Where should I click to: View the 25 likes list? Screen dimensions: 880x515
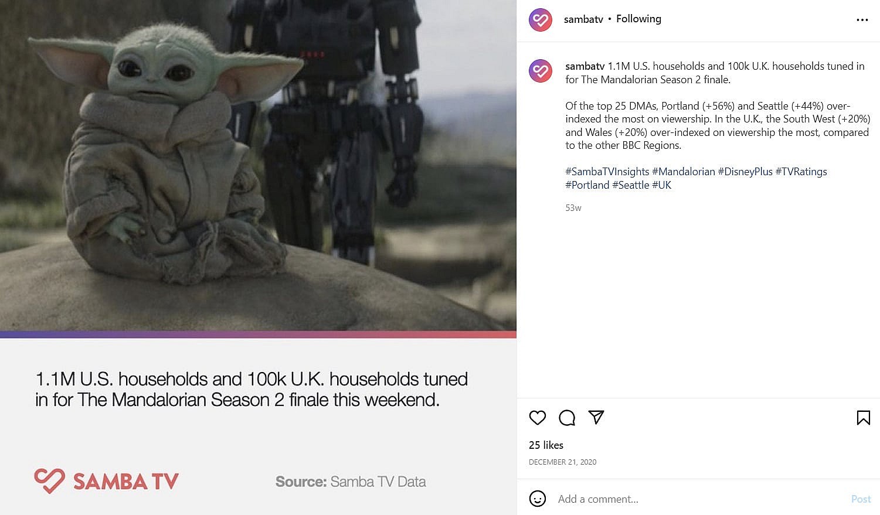point(546,445)
